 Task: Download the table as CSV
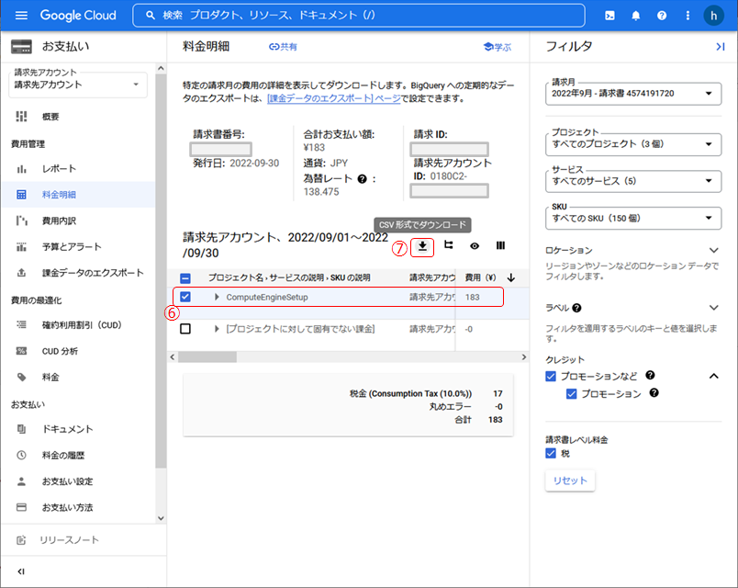tap(422, 246)
